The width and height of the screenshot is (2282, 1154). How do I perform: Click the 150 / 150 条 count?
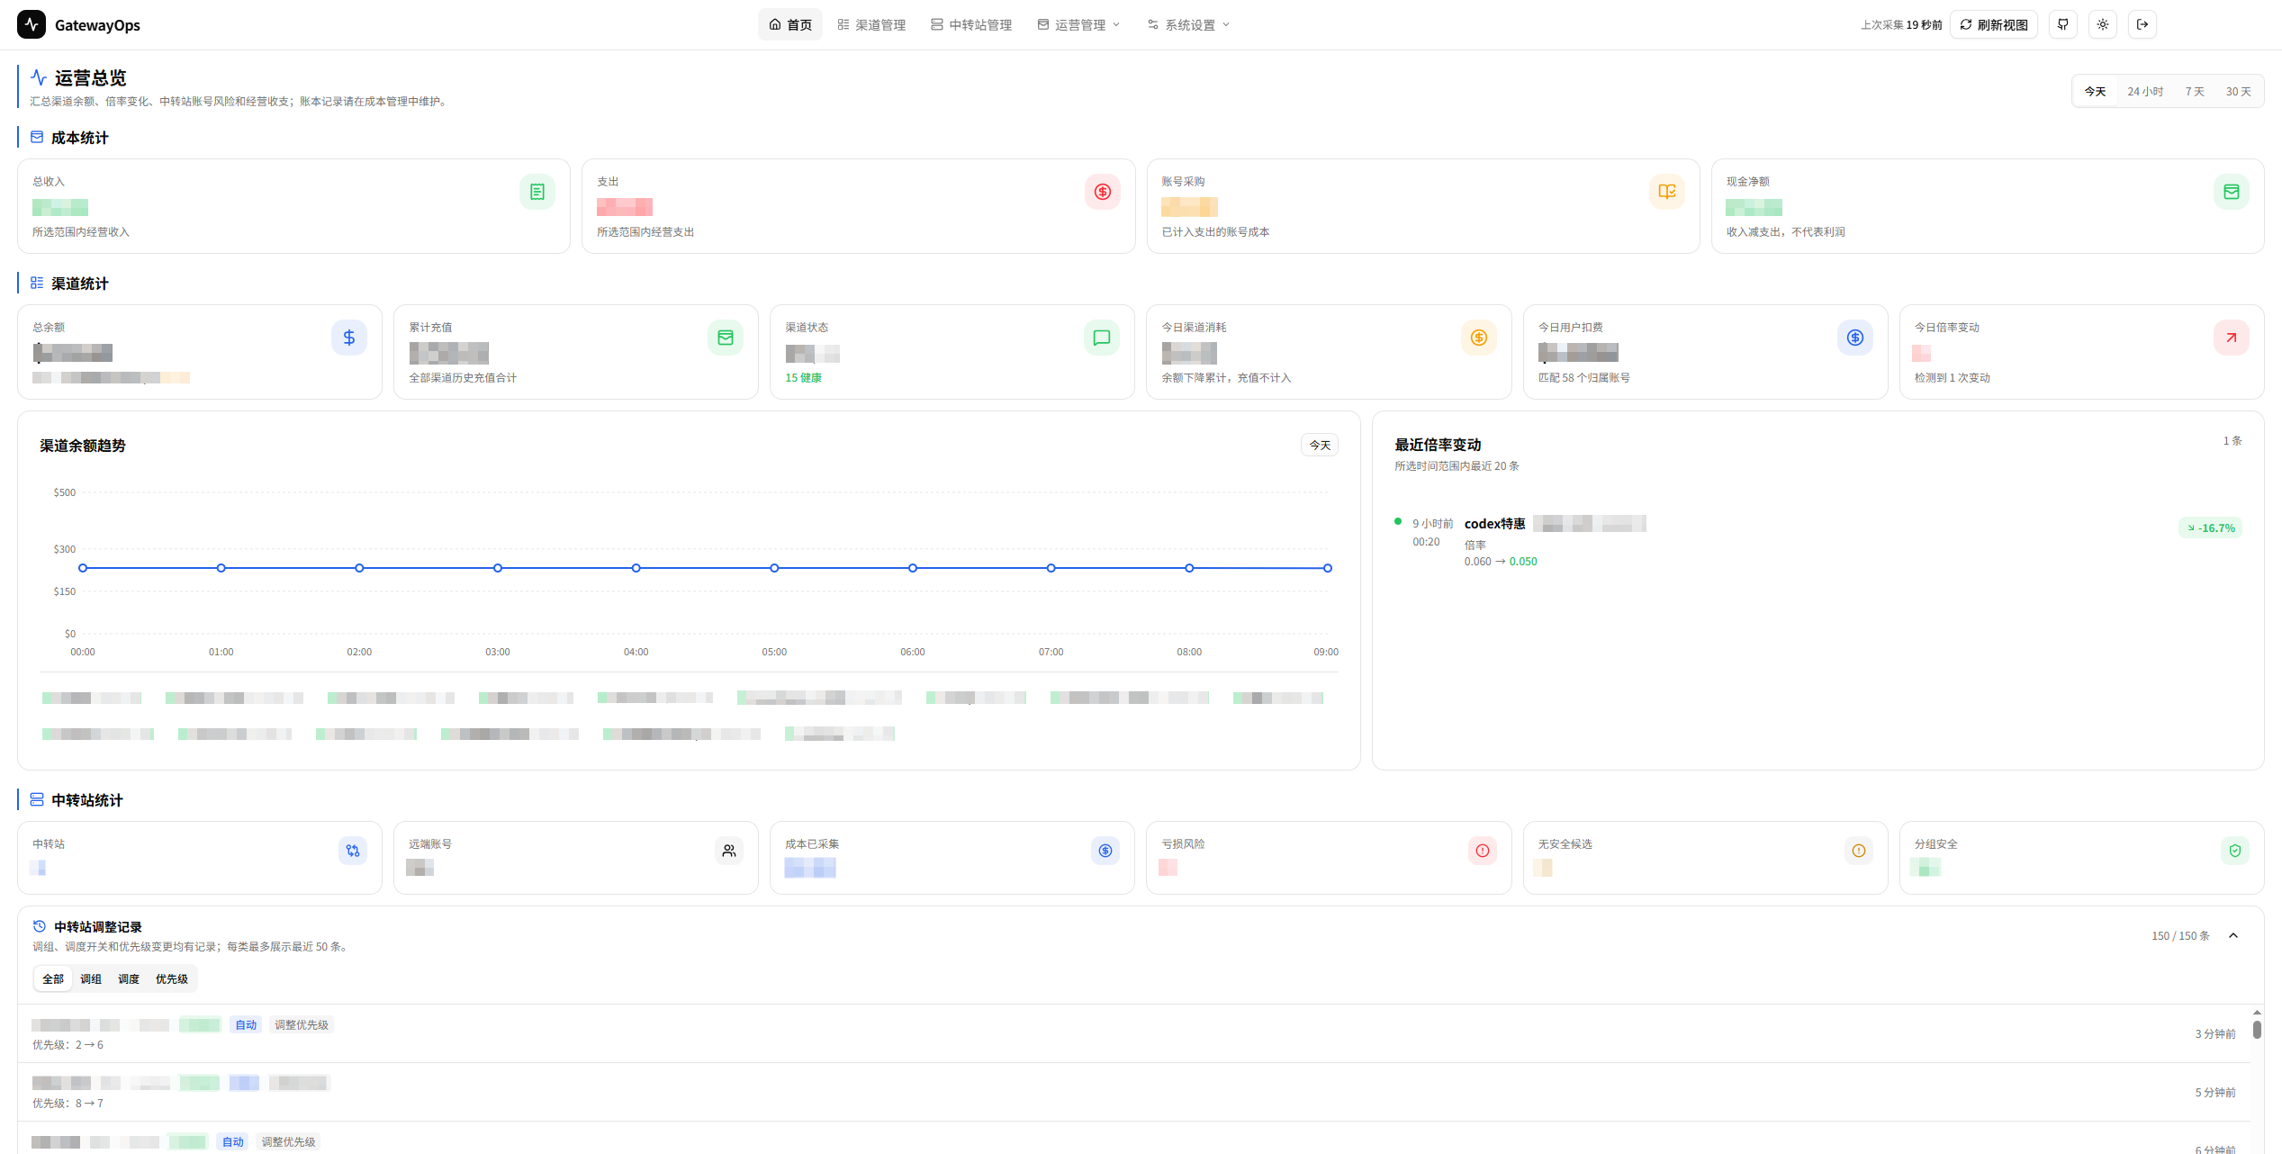pyautogui.click(x=2180, y=936)
